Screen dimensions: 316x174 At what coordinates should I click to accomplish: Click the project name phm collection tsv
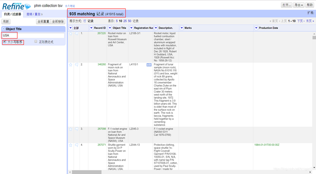(49, 6)
